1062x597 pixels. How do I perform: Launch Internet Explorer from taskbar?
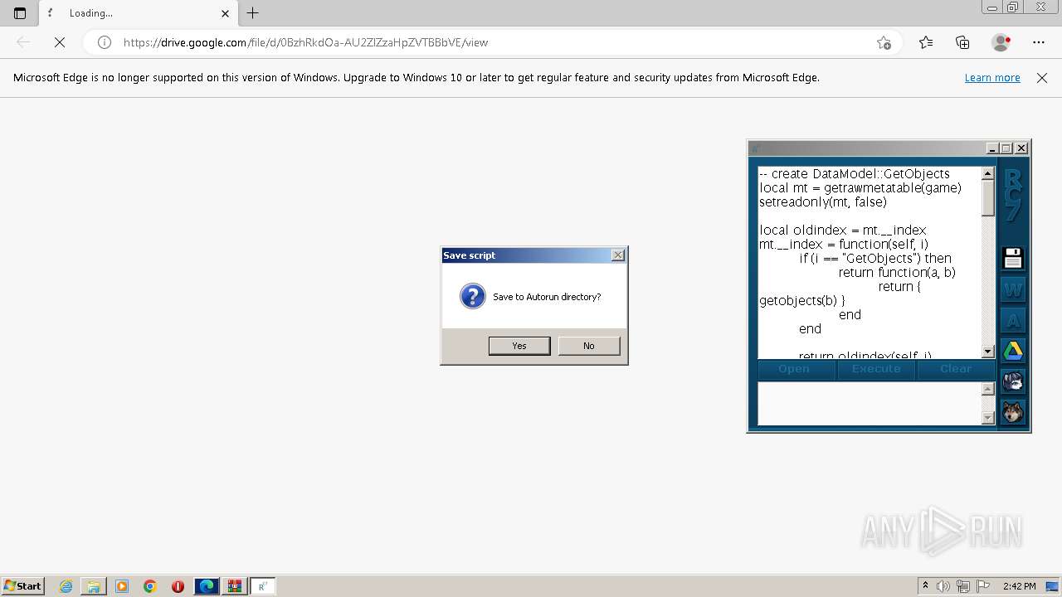tap(66, 586)
